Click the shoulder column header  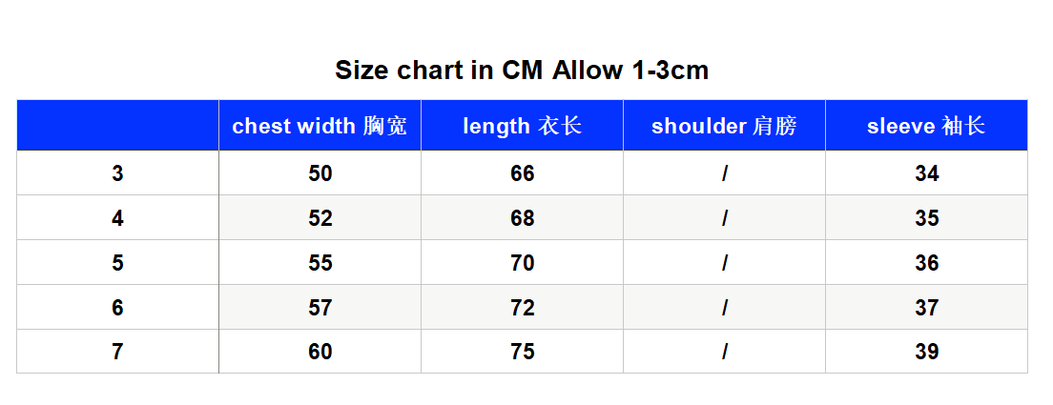pyautogui.click(x=724, y=126)
